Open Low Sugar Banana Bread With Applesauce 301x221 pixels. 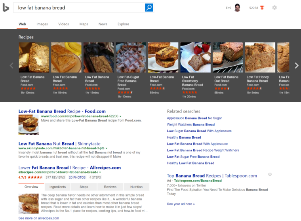(x=199, y=131)
